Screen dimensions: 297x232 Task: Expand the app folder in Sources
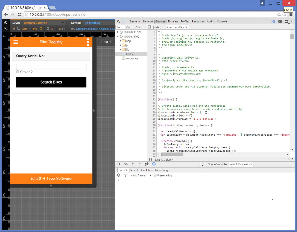point(120,40)
